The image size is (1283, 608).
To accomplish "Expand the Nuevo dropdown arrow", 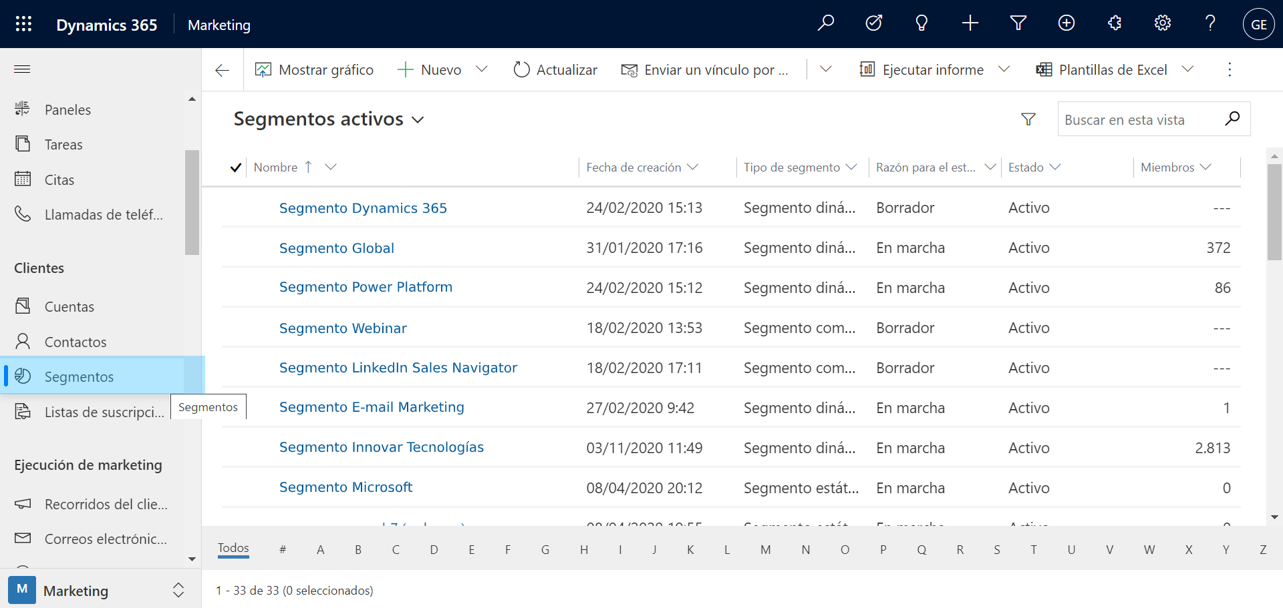I will pos(482,69).
